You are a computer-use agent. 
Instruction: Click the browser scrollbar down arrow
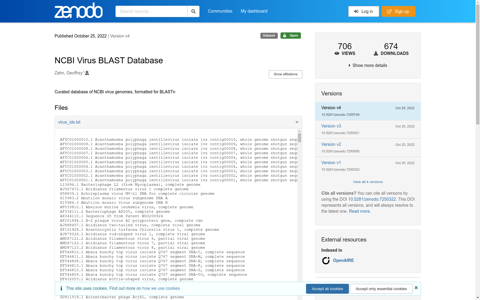(x=478, y=298)
